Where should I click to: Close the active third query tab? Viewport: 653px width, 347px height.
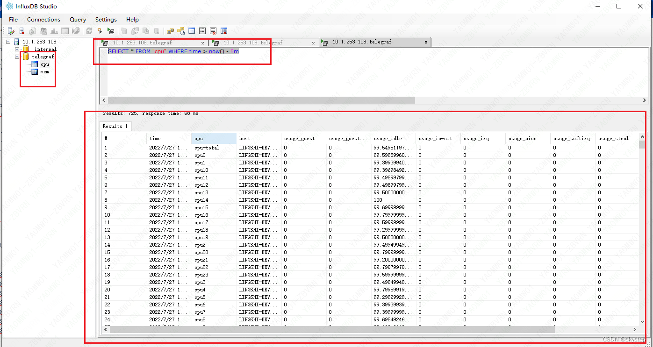pyautogui.click(x=426, y=42)
